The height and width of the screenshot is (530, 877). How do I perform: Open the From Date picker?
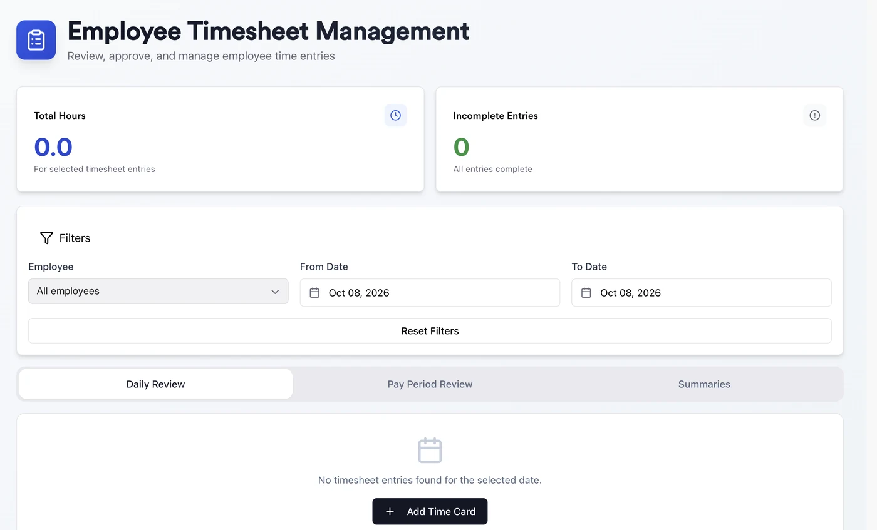(430, 293)
